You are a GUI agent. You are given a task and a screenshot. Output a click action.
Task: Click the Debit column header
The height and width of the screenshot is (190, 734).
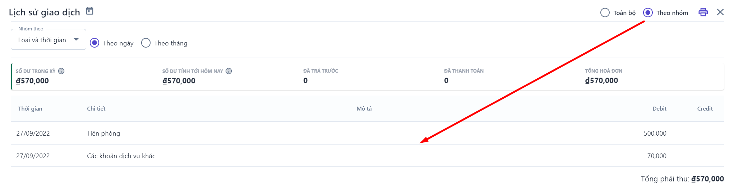(659, 109)
